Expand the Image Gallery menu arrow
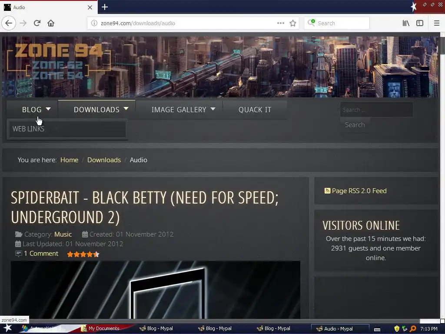This screenshot has height=334, width=445. 213,109
